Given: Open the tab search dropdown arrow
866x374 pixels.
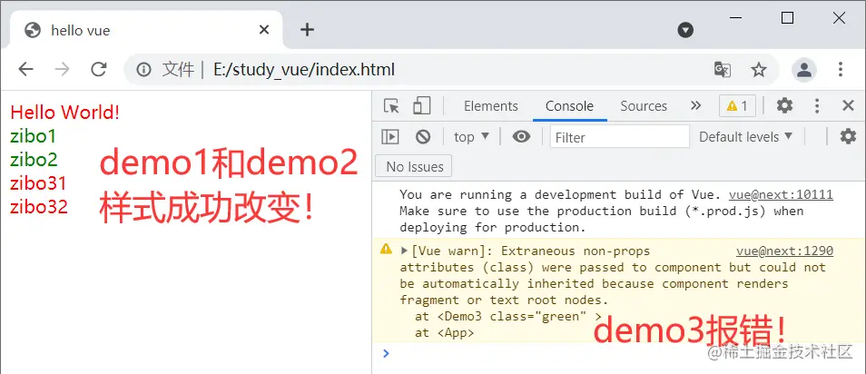Looking at the screenshot, I should pyautogui.click(x=685, y=30).
